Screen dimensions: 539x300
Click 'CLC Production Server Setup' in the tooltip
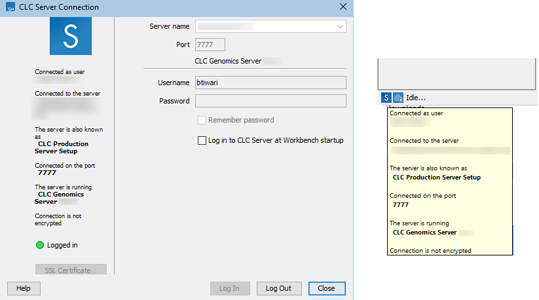pos(437,178)
